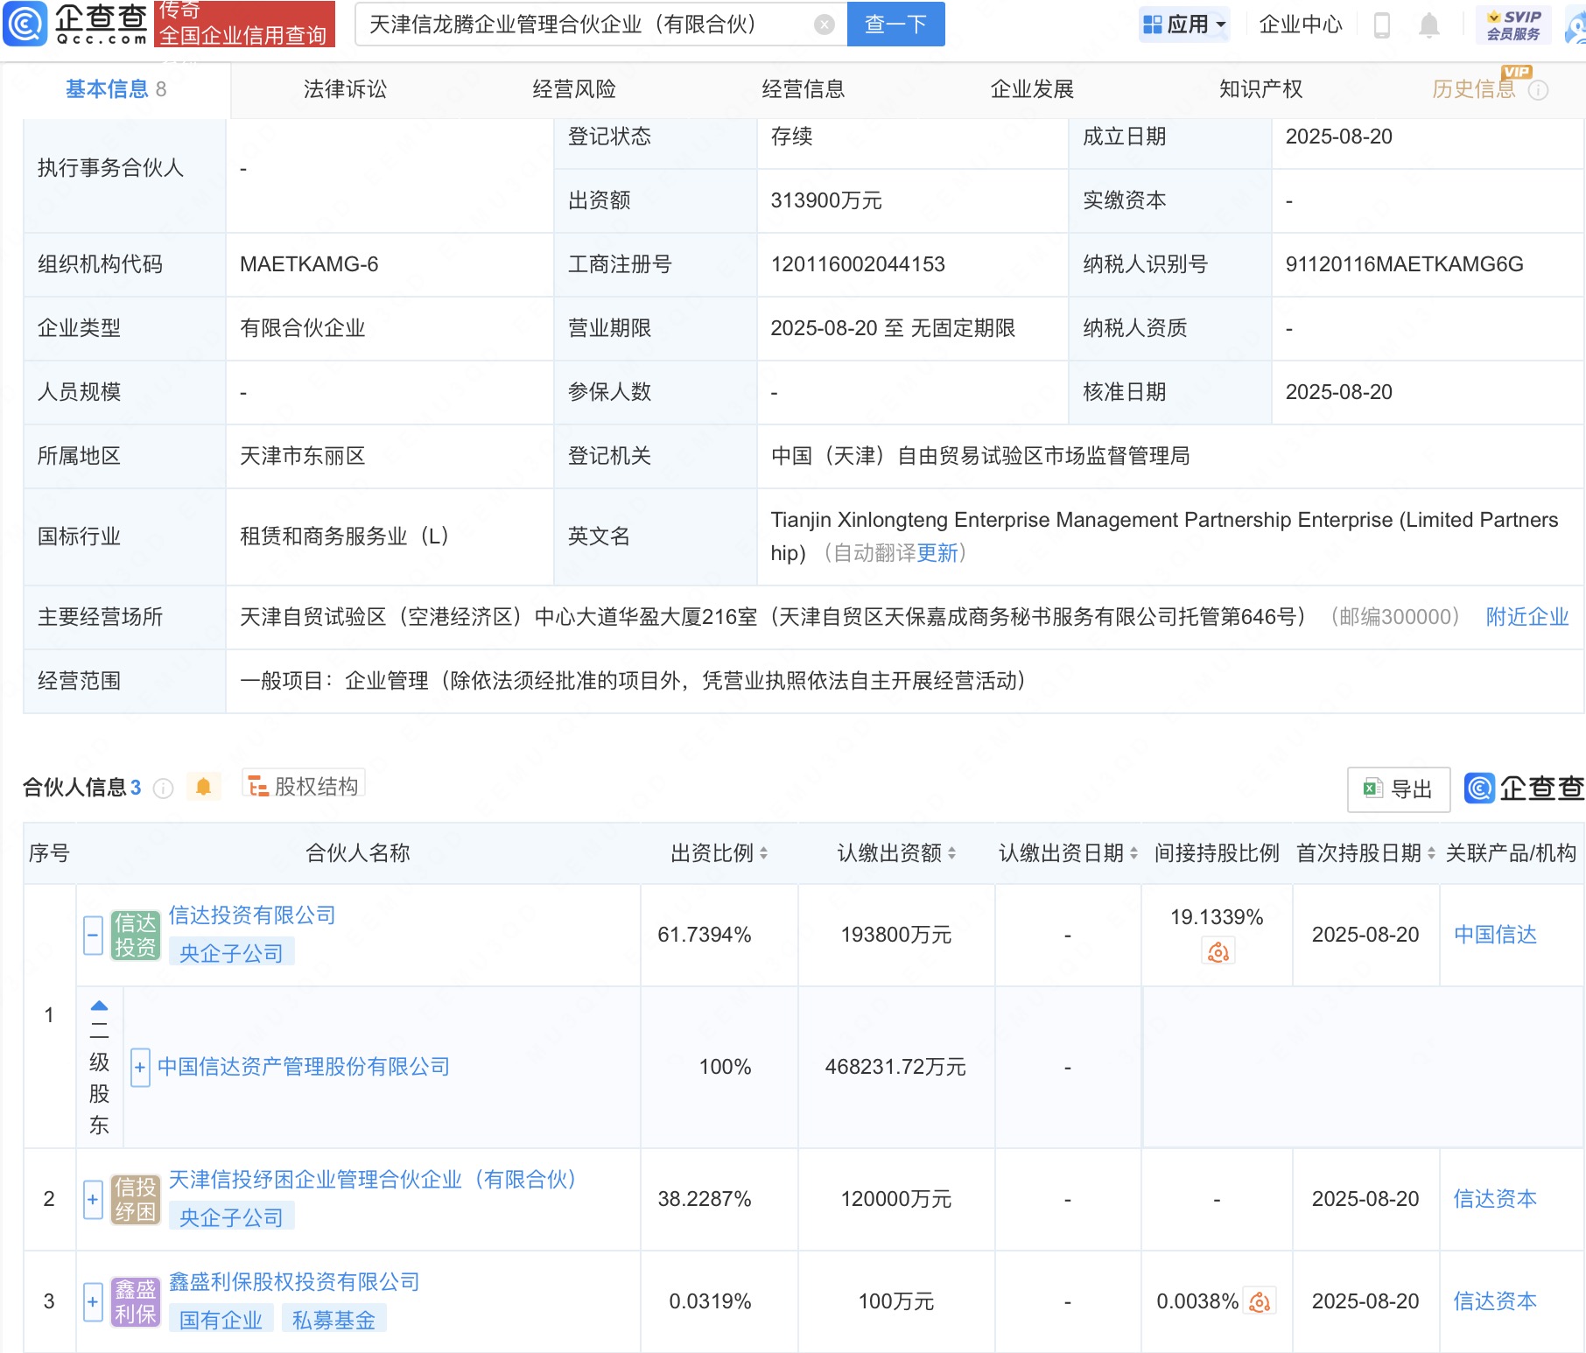Select registration number 120116002044153

pyautogui.click(x=858, y=264)
